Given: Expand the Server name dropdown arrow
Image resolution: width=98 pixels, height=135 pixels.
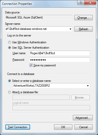Looking at the screenshot, I should coord(70,29).
